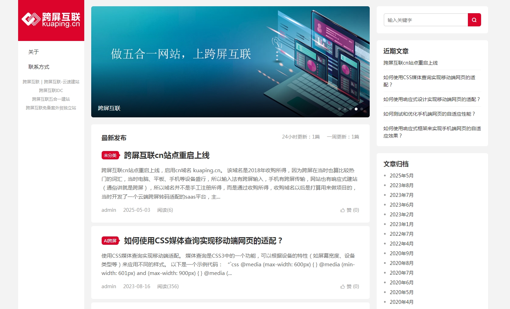
Task: Open the post title 如何使用CSS媒体查询实现移动端网页的适配
Action: pos(203,241)
